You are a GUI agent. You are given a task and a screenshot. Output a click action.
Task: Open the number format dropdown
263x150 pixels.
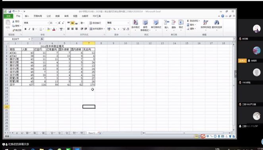tap(128, 23)
